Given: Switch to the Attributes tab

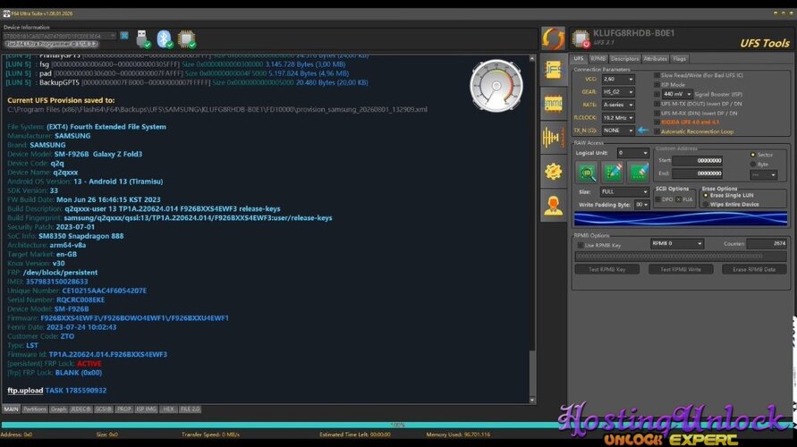Looking at the screenshot, I should [x=656, y=59].
